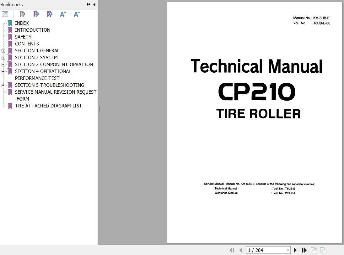Click Manual No. KM-8UB-E text
The image size is (344, 255).
311,18
